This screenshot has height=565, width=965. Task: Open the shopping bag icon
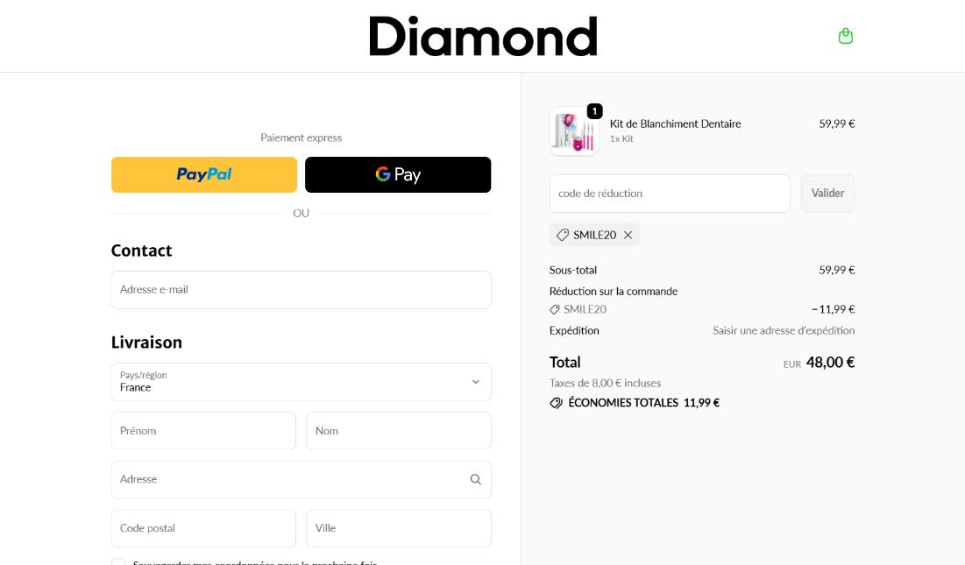click(x=845, y=36)
